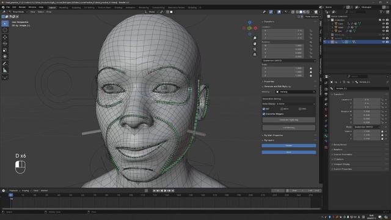Toggle the middle checkbox under Generation Setting
391x220 pixels.
(282, 109)
